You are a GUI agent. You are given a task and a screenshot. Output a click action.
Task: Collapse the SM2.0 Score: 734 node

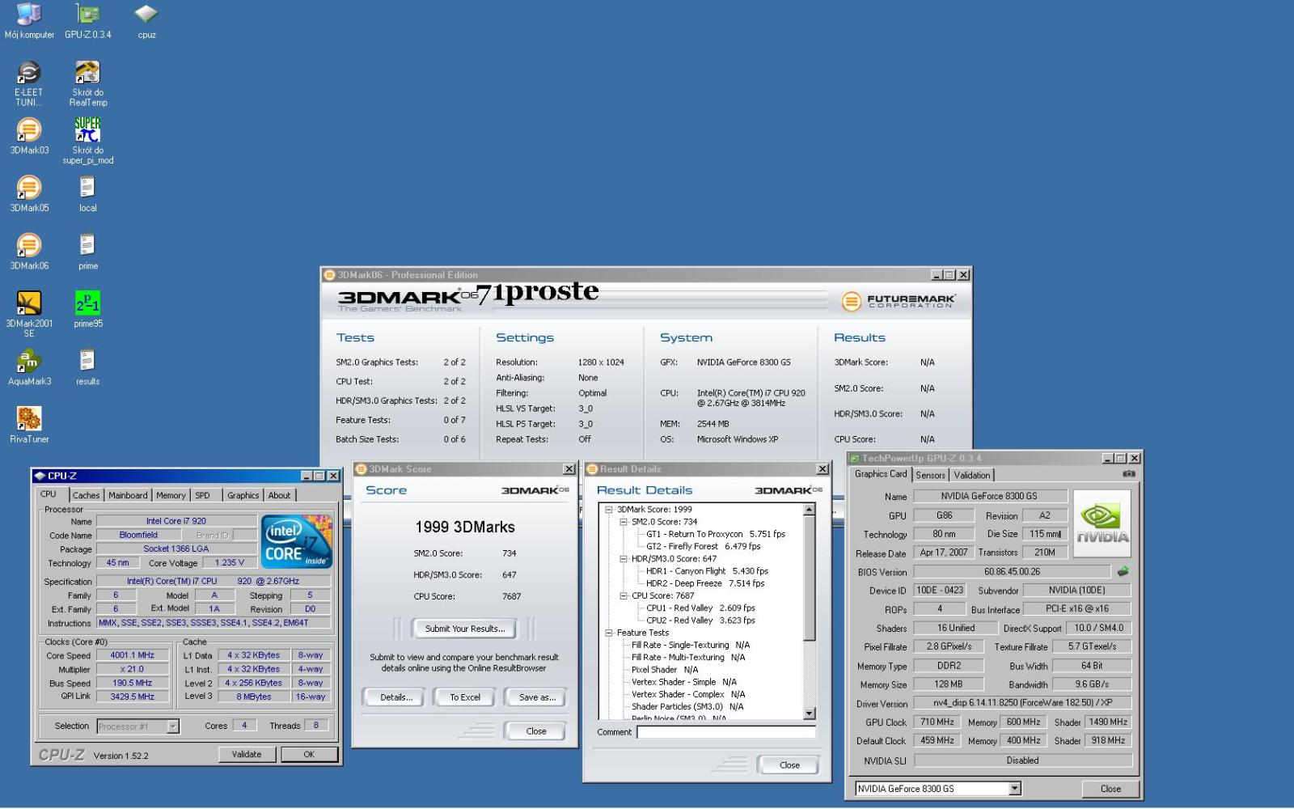(x=624, y=522)
